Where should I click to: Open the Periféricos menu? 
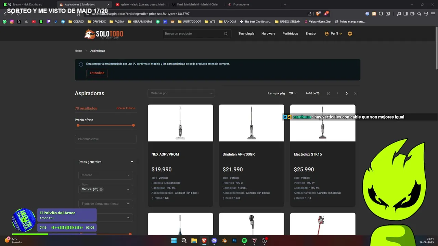pyautogui.click(x=290, y=33)
